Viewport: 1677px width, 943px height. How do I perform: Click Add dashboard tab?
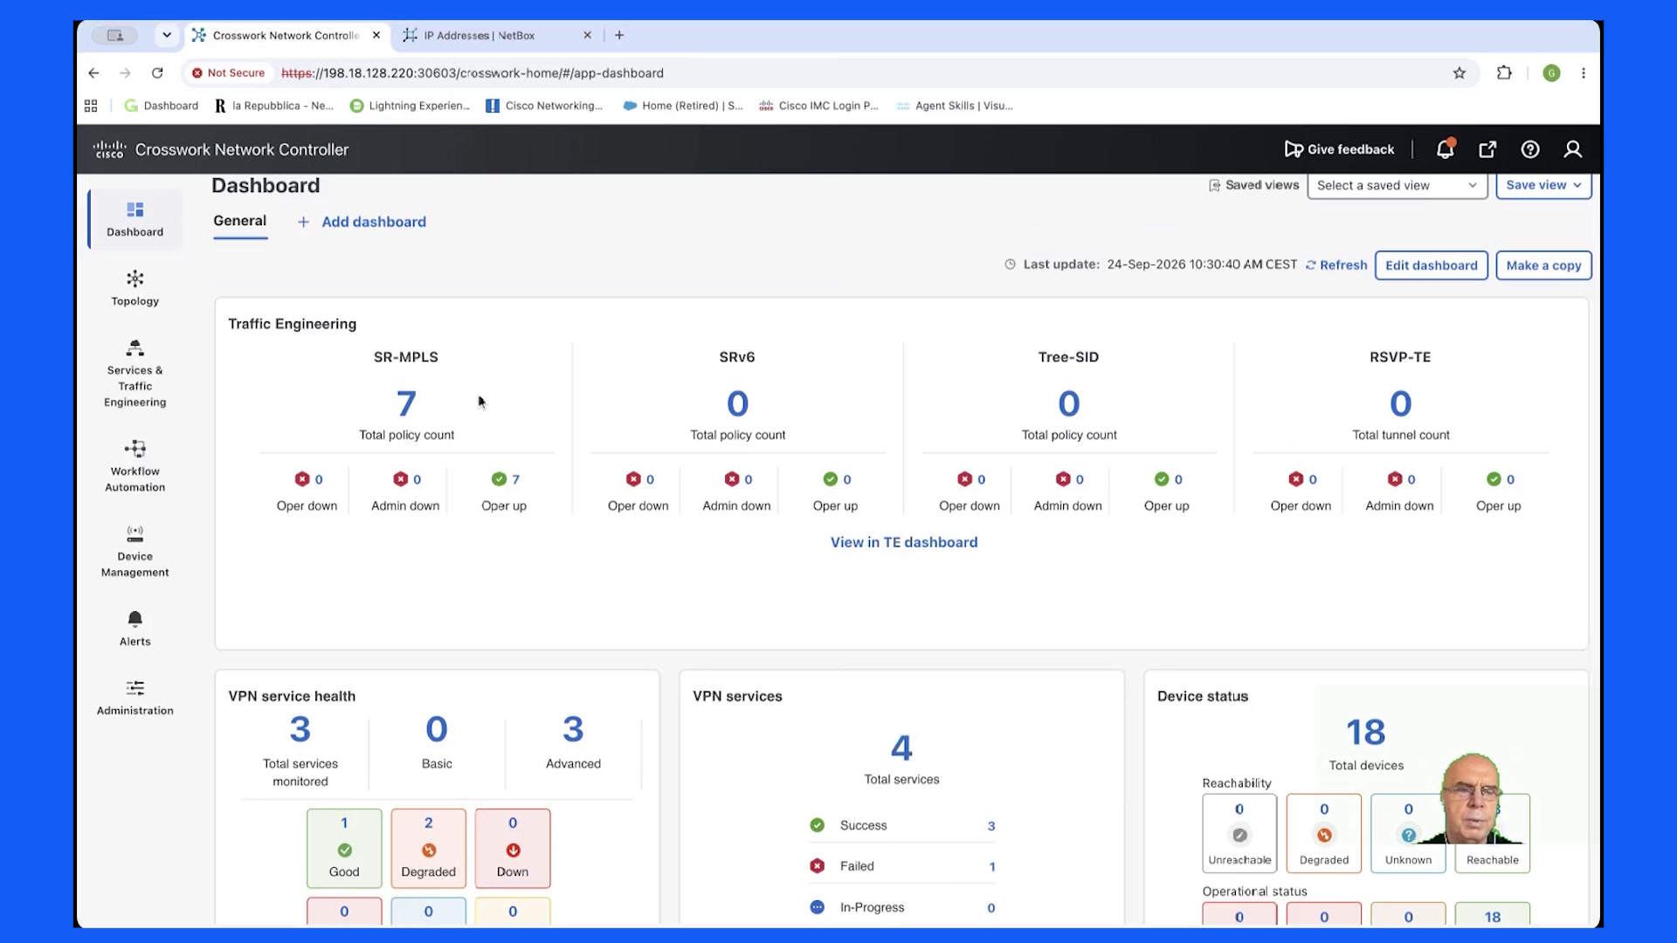pos(362,222)
